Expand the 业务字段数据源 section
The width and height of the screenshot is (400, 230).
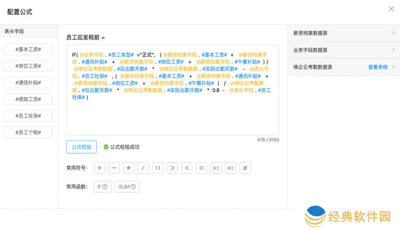(344, 50)
